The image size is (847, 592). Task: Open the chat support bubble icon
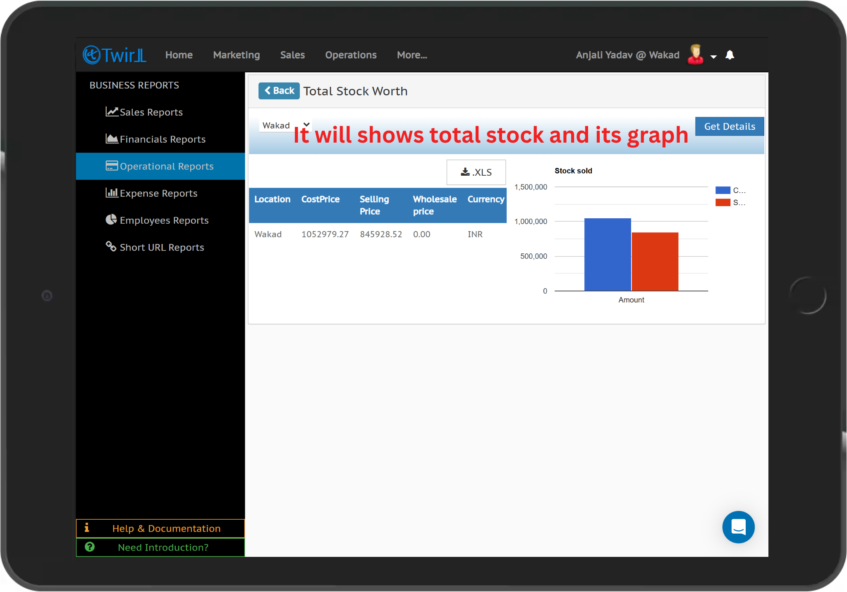coord(738,527)
